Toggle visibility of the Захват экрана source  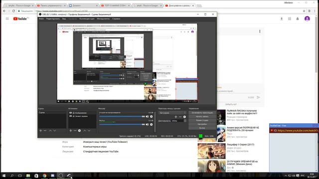pos(71,116)
